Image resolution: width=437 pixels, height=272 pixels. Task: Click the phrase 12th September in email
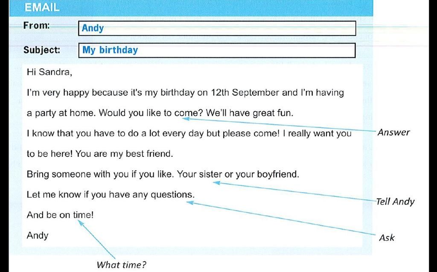coord(245,93)
